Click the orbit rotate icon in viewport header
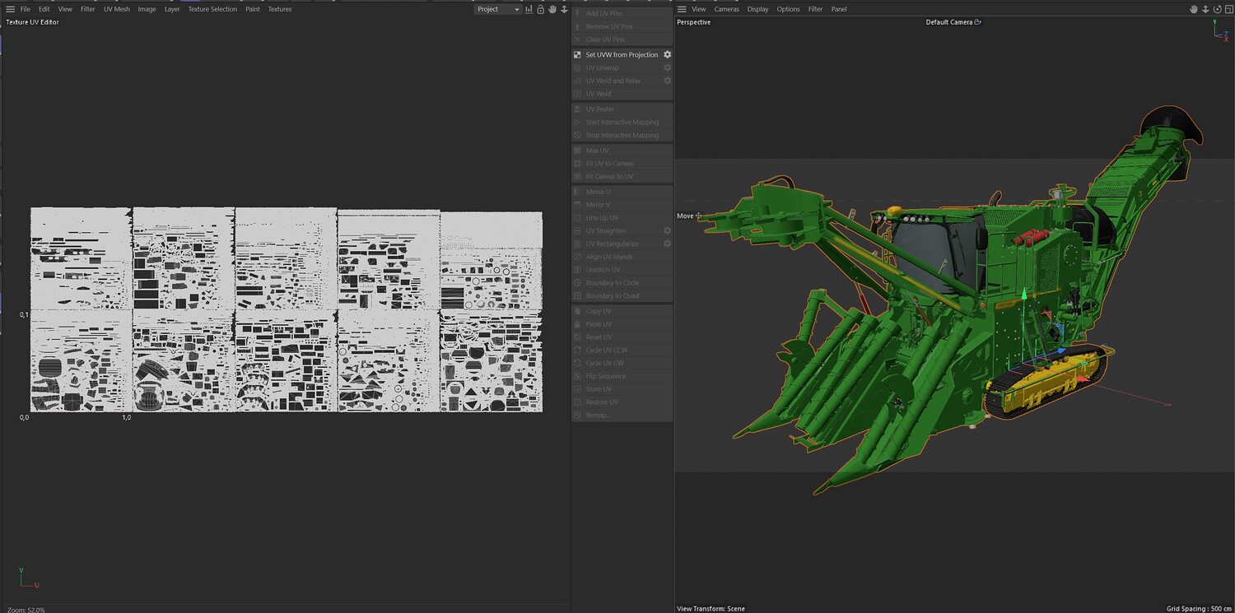The image size is (1235, 613). tap(1217, 9)
